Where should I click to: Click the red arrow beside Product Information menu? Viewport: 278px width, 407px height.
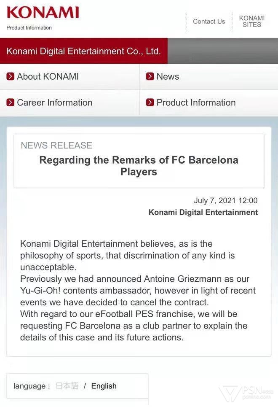click(x=150, y=102)
